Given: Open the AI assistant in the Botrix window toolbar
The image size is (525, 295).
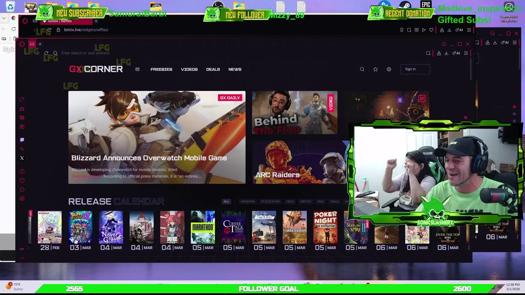Looking at the screenshot, I should click(459, 30).
